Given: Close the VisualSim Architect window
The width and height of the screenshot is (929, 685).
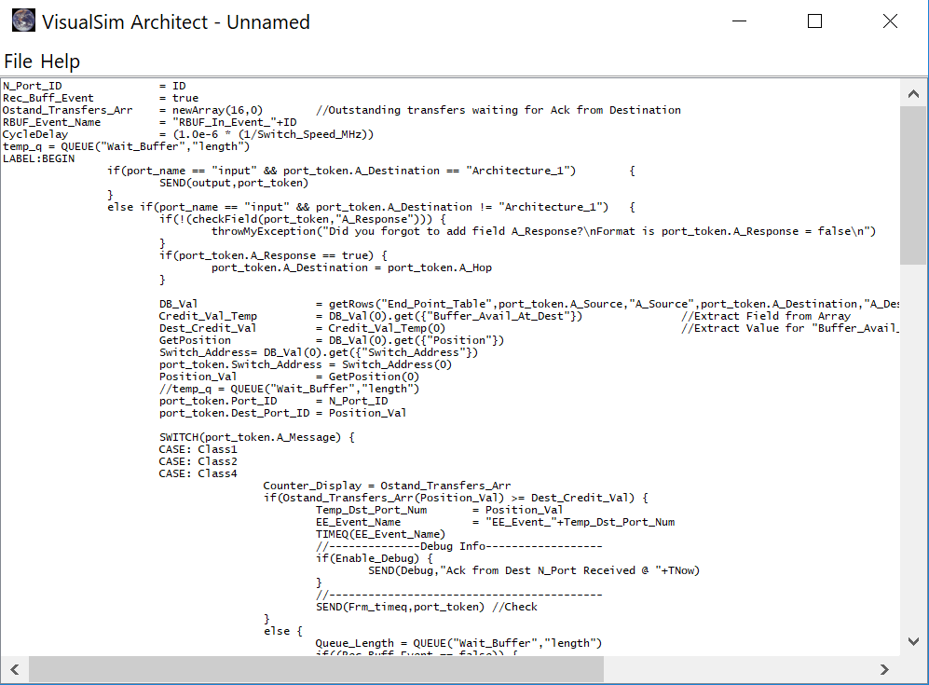Looking at the screenshot, I should 889,21.
